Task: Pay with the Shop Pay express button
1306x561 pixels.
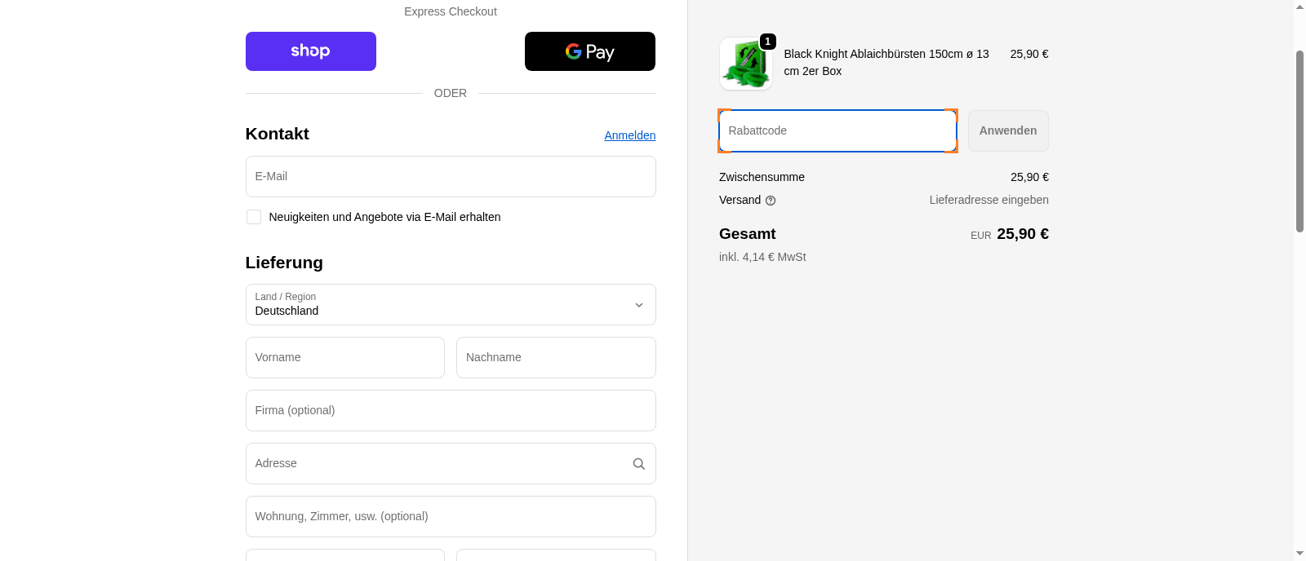Action: [x=310, y=51]
